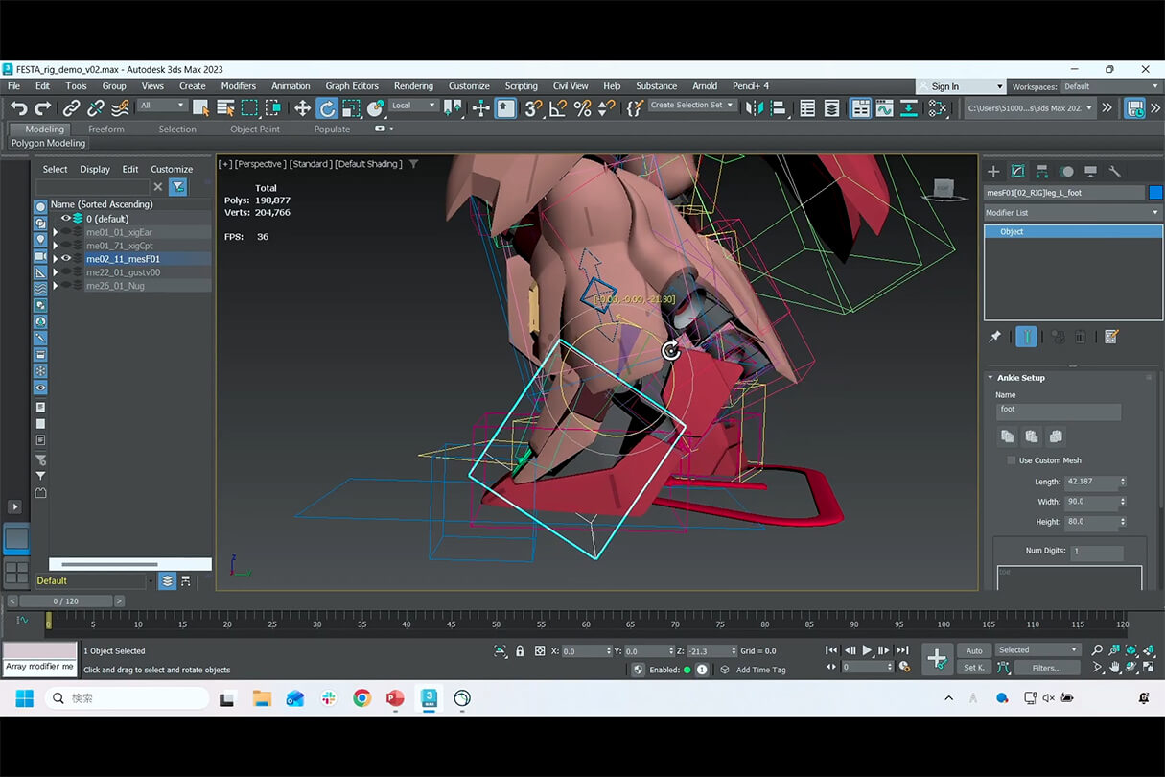1165x777 pixels.
Task: Activate the Select Object tool
Action: pyautogui.click(x=201, y=108)
